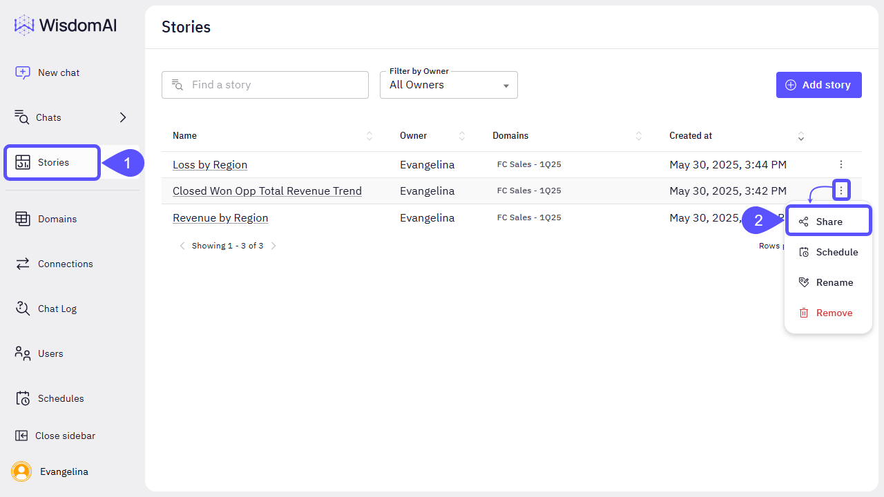Choose Schedule in the context menu
This screenshot has width=884, height=497.
pos(829,252)
